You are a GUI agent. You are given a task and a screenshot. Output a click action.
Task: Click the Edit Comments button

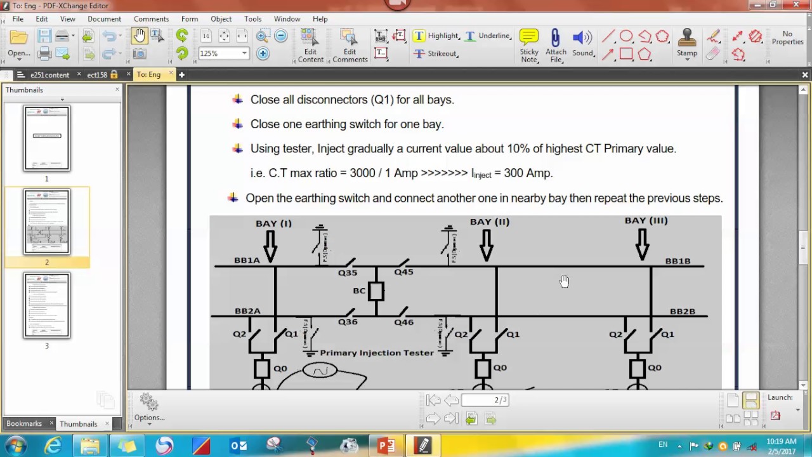pos(350,46)
